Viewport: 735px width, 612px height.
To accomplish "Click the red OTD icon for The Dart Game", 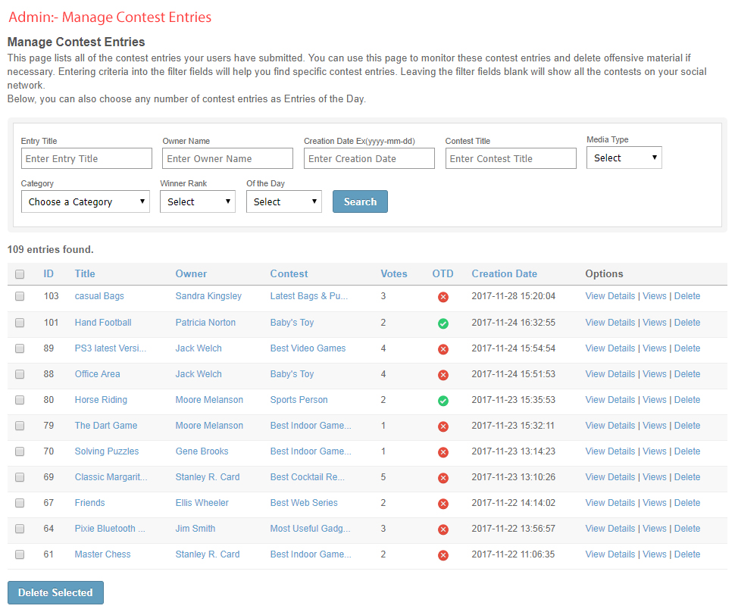I will pos(443,426).
